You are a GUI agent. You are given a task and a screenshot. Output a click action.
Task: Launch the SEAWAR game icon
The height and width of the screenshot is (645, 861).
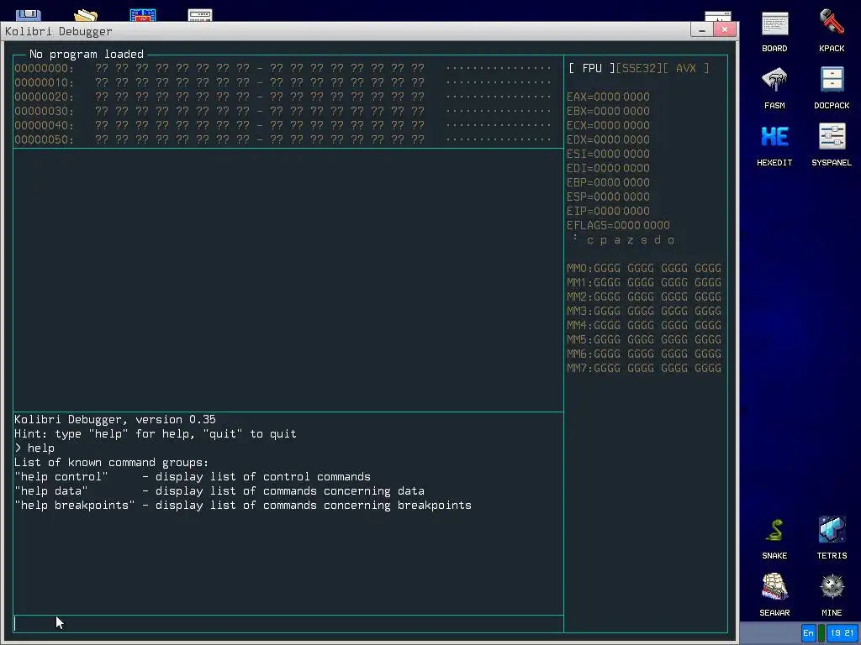(x=774, y=595)
